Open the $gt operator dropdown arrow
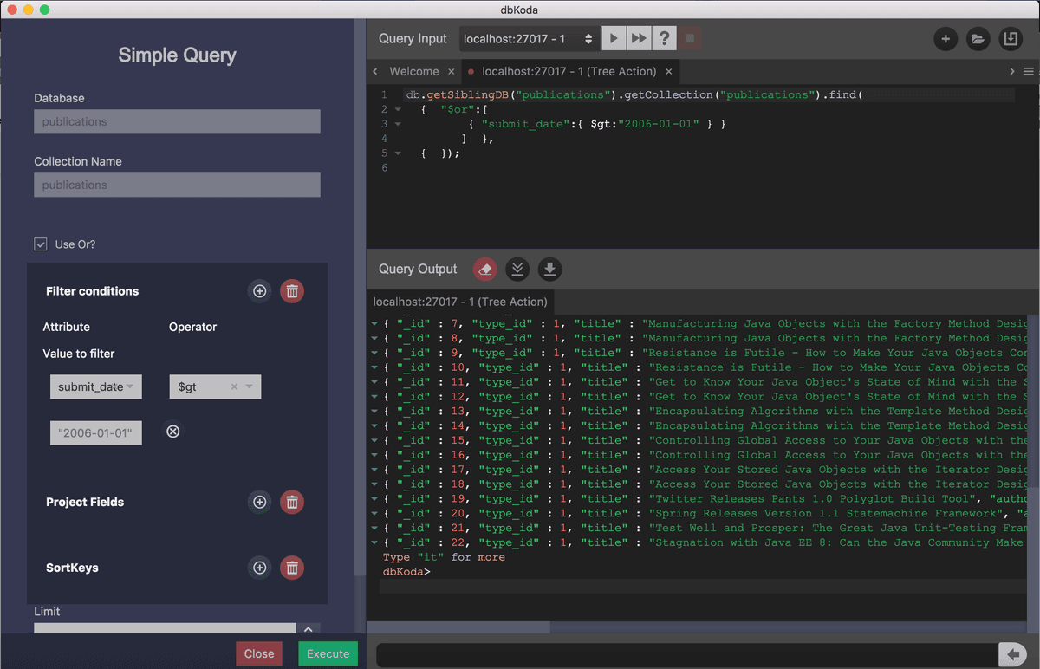Viewport: 1040px width, 669px height. (x=250, y=387)
